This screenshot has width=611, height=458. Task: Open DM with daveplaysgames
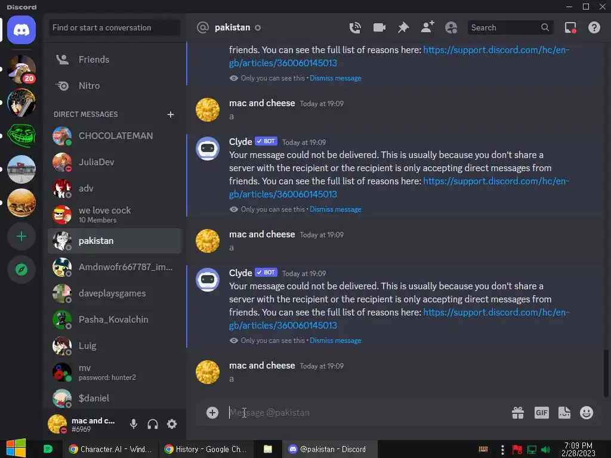[115, 293]
